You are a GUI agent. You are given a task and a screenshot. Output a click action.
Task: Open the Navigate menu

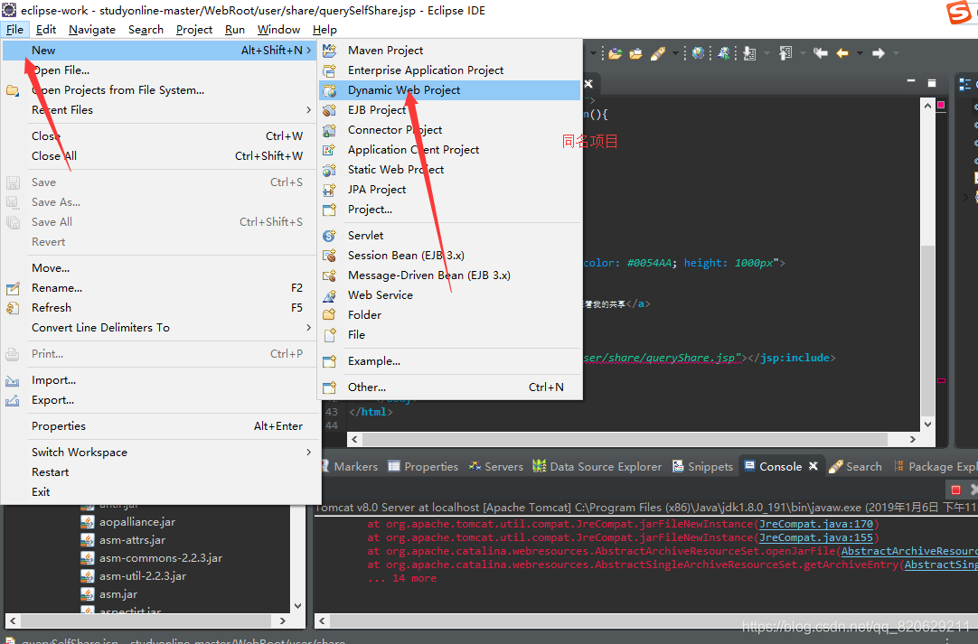point(91,29)
